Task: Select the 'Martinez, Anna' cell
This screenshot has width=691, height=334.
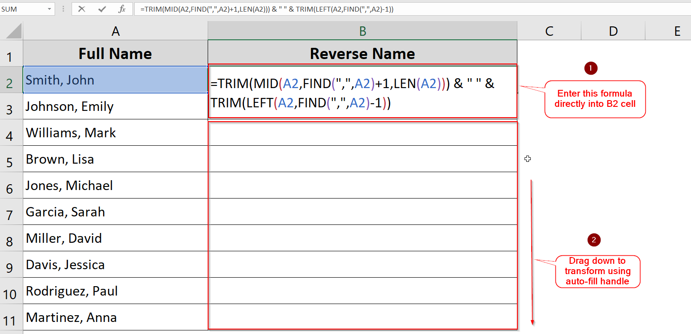Action: 115,317
